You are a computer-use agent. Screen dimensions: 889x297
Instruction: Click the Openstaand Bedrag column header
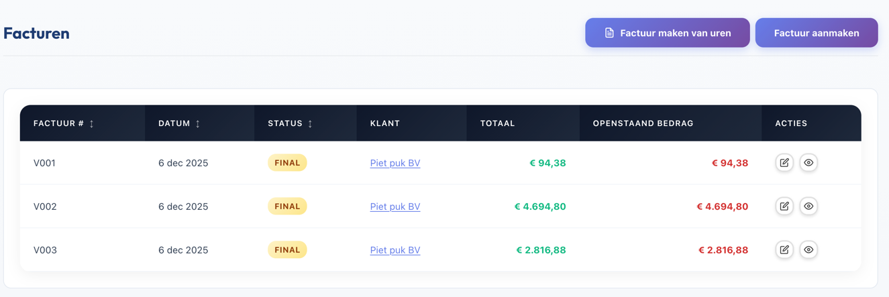[x=643, y=123]
